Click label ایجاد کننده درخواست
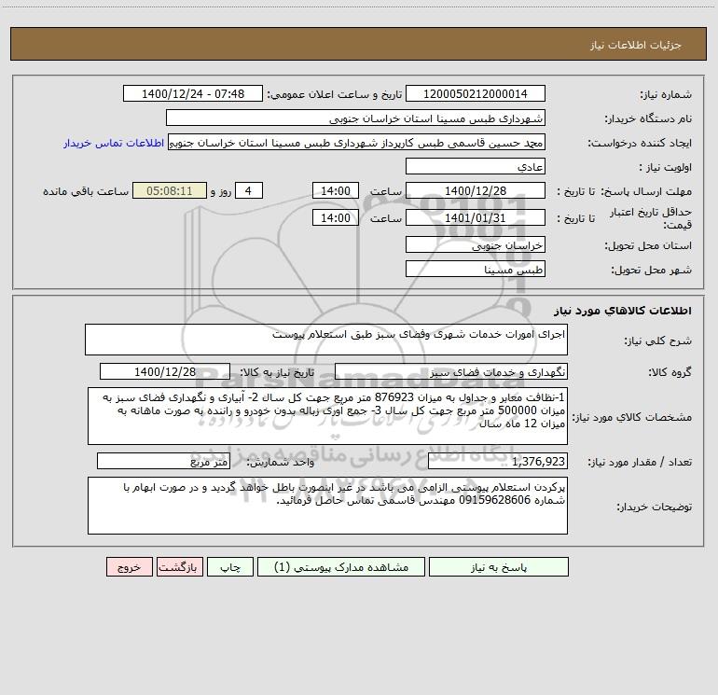The height and width of the screenshot is (695, 718). (x=640, y=143)
